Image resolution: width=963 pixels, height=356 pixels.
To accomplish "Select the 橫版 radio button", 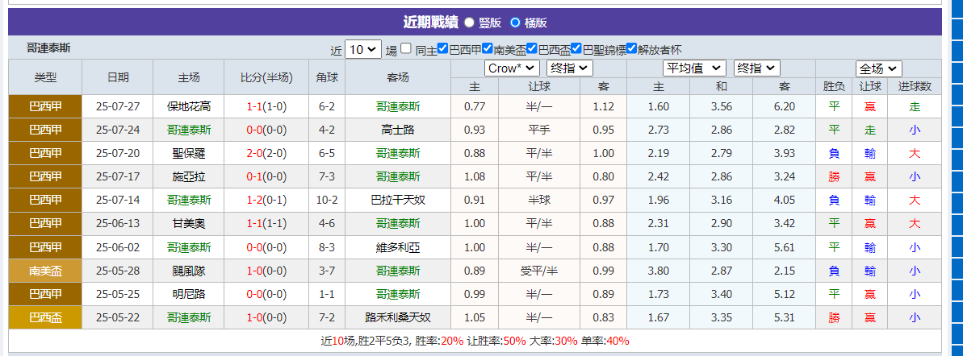I will pyautogui.click(x=515, y=23).
